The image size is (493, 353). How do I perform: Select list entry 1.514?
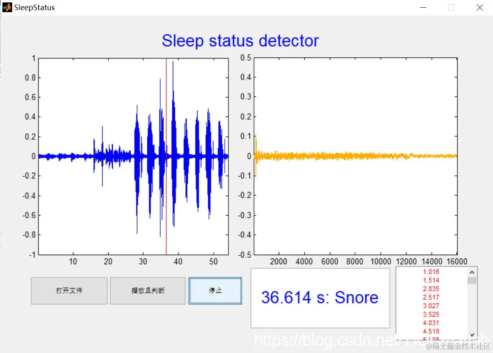[x=431, y=280]
